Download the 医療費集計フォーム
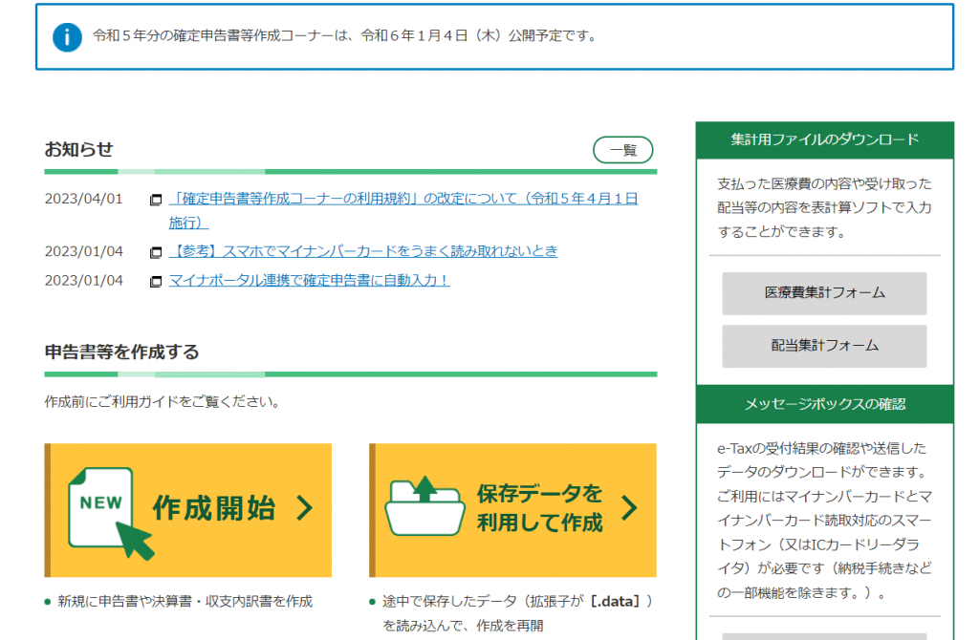This screenshot has width=979, height=640. pyautogui.click(x=824, y=293)
